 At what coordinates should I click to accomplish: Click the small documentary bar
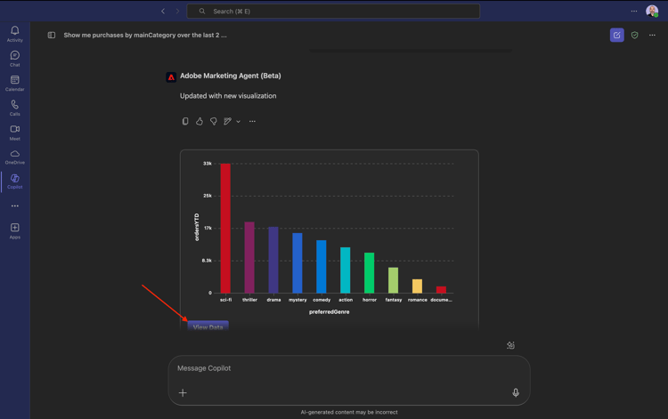pos(441,290)
